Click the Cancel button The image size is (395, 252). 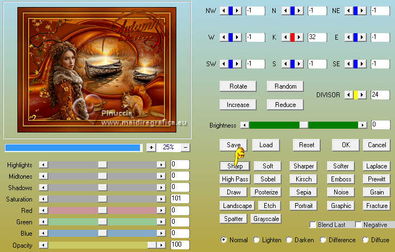tap(377, 145)
